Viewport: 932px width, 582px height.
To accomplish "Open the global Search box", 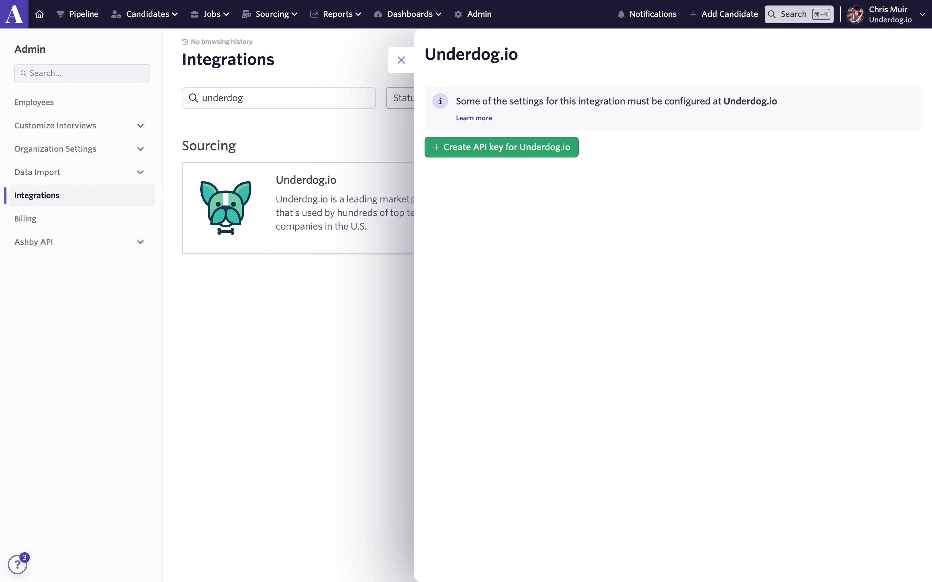I will tap(799, 14).
